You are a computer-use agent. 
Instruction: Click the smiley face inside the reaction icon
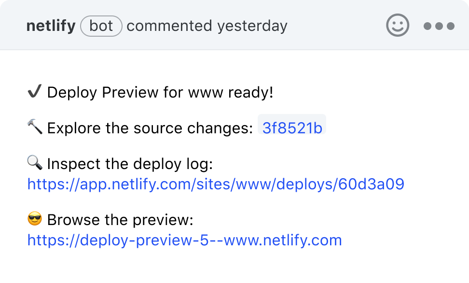click(x=398, y=26)
